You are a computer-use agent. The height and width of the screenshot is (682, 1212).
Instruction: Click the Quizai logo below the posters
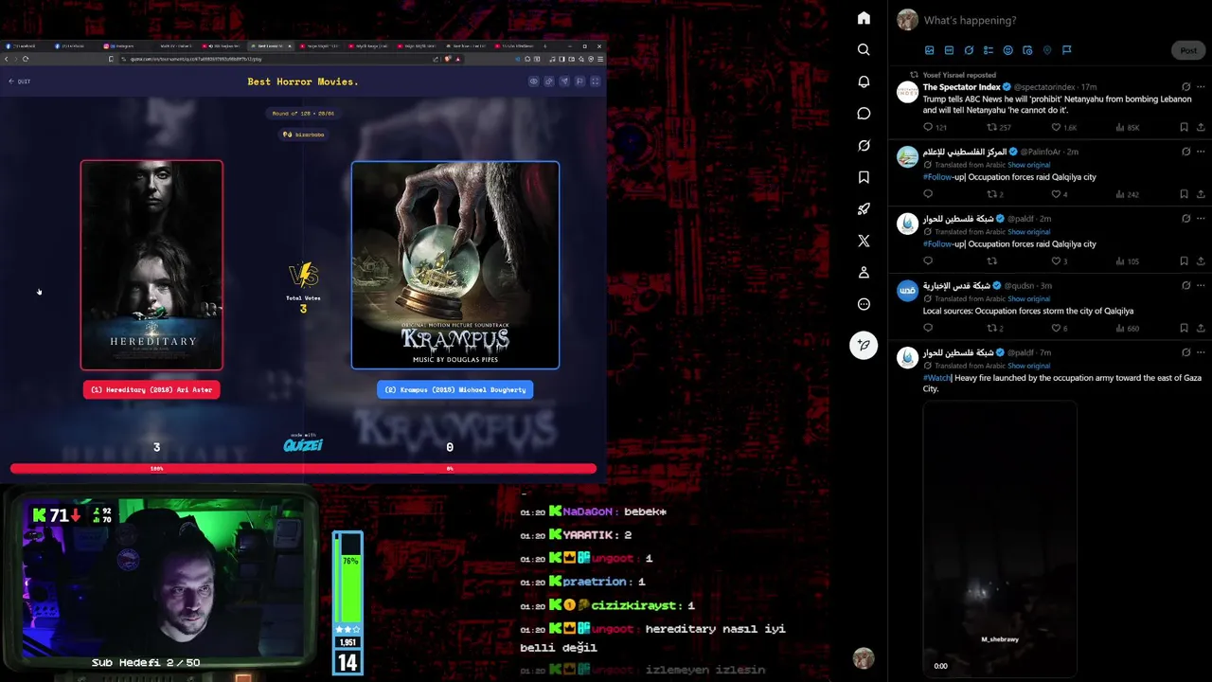tap(303, 442)
